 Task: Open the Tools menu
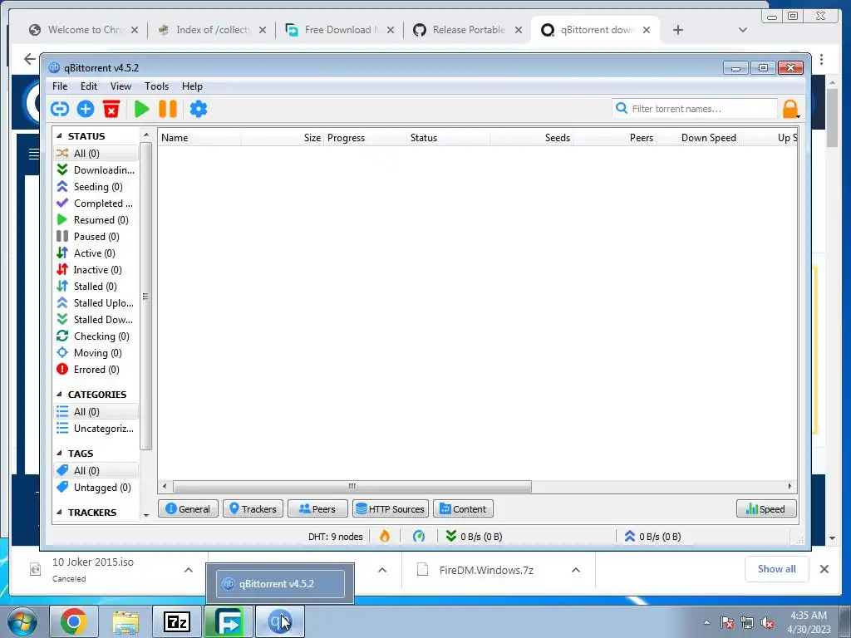point(156,86)
